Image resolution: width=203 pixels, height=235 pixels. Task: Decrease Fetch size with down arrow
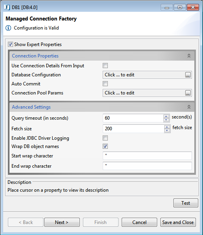tap(167, 130)
